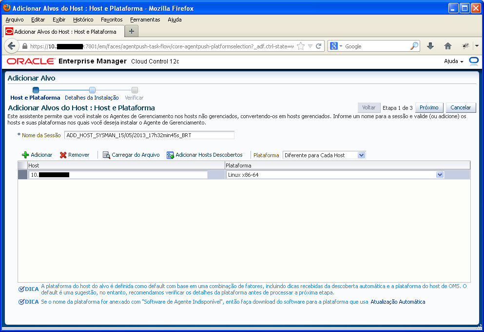Click the Cancelar button
The image size is (484, 332).
coord(461,107)
